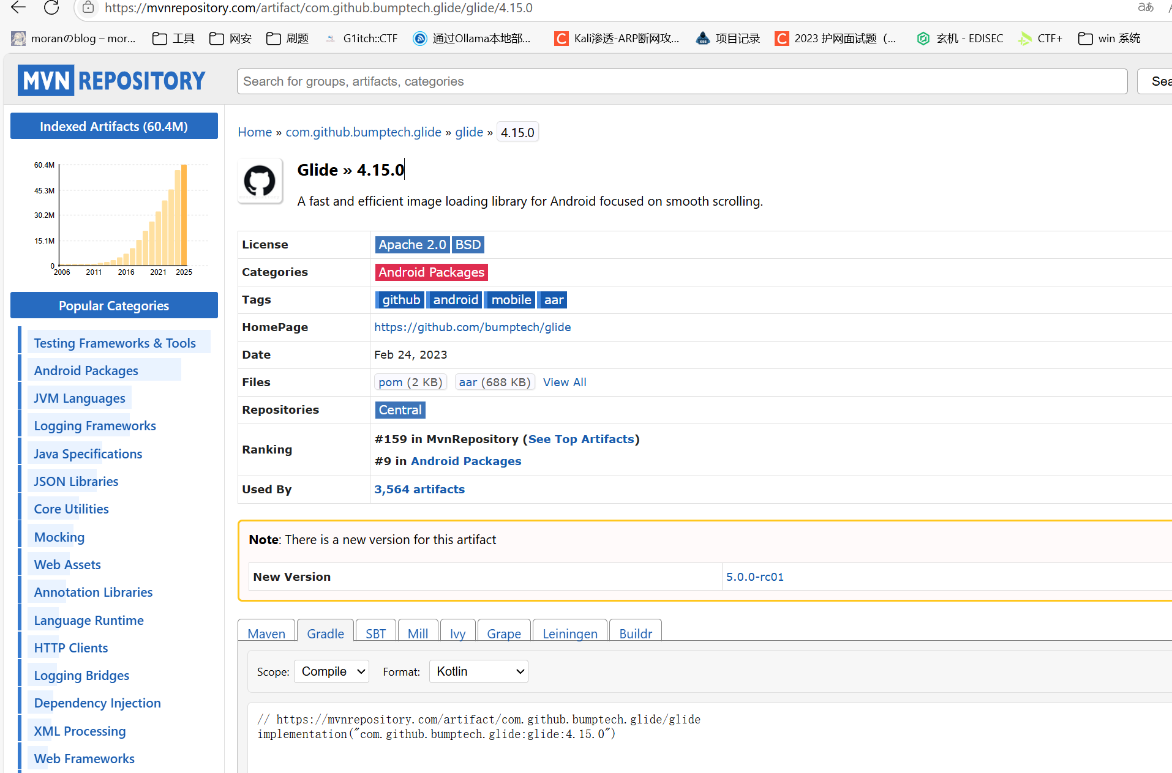Open the Scope Compile dropdown
The width and height of the screenshot is (1172, 773).
331,671
